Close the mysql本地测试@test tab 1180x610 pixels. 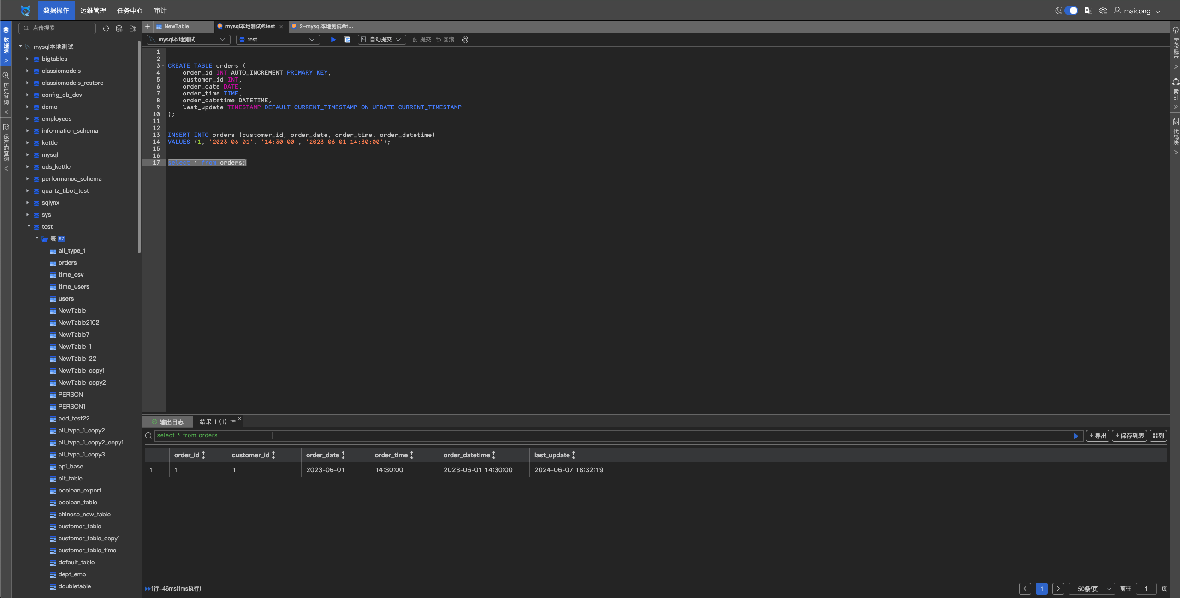point(281,26)
